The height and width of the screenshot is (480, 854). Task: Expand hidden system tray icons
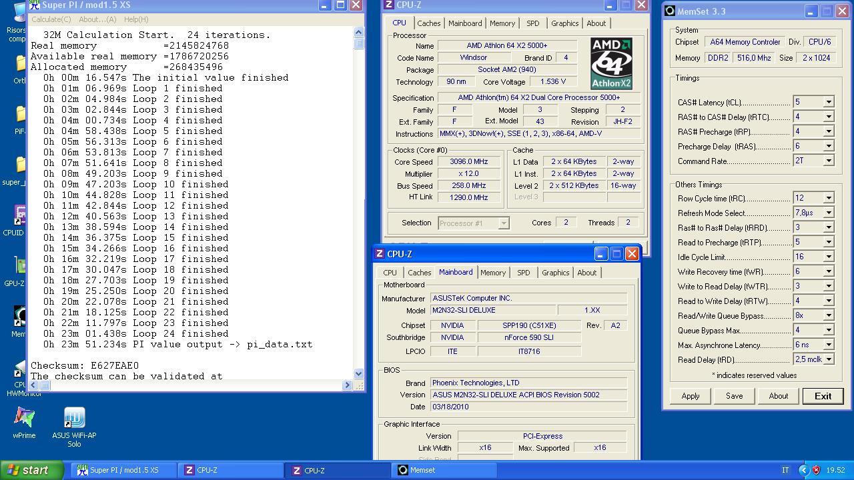(803, 470)
